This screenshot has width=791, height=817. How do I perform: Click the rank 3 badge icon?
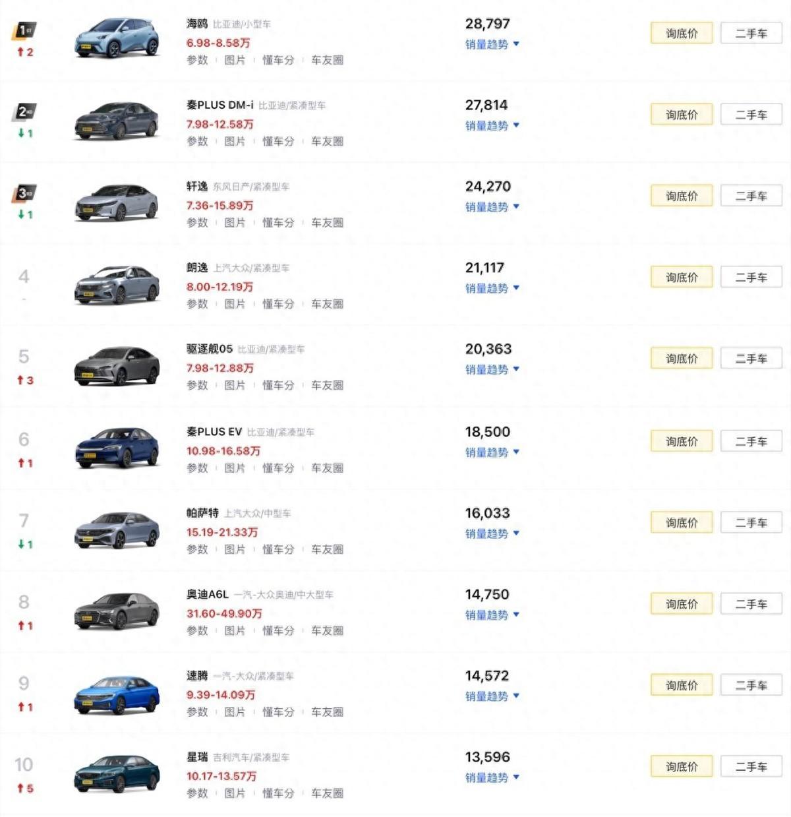coord(25,193)
